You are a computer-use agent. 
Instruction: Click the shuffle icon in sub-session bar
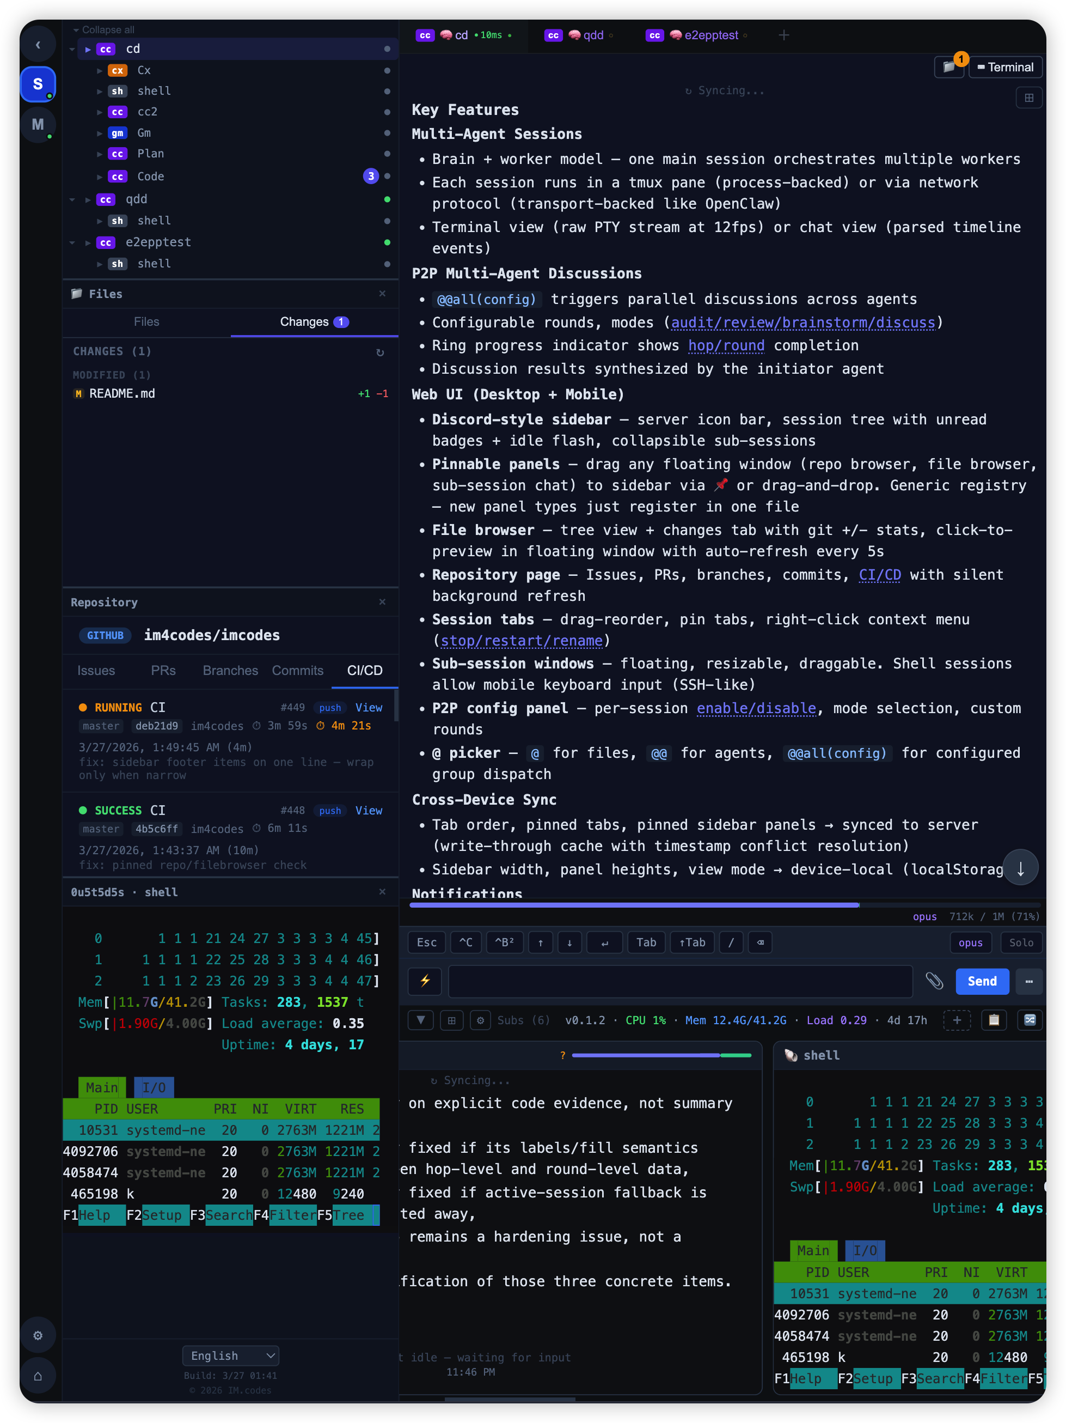[1030, 1020]
